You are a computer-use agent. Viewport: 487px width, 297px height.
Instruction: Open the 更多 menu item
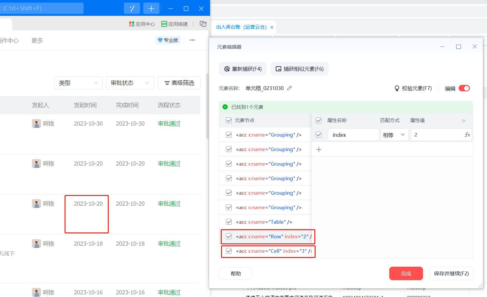tap(37, 40)
